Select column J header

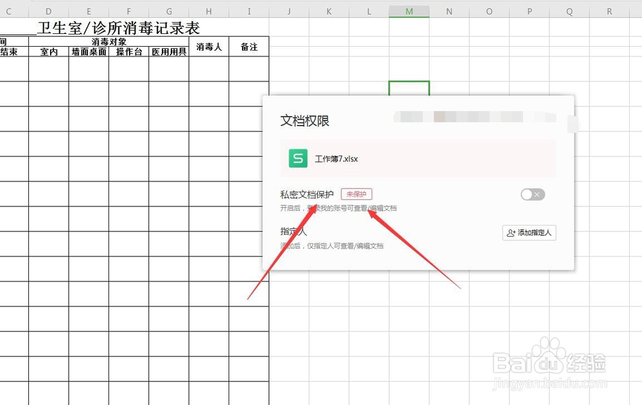288,11
